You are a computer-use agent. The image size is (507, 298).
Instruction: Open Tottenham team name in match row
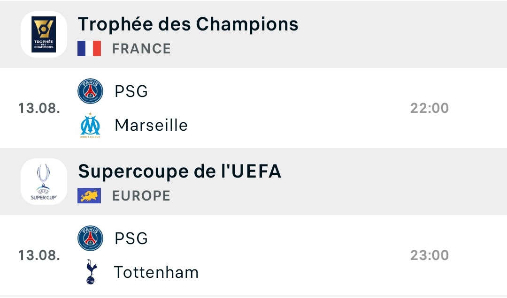(x=156, y=272)
